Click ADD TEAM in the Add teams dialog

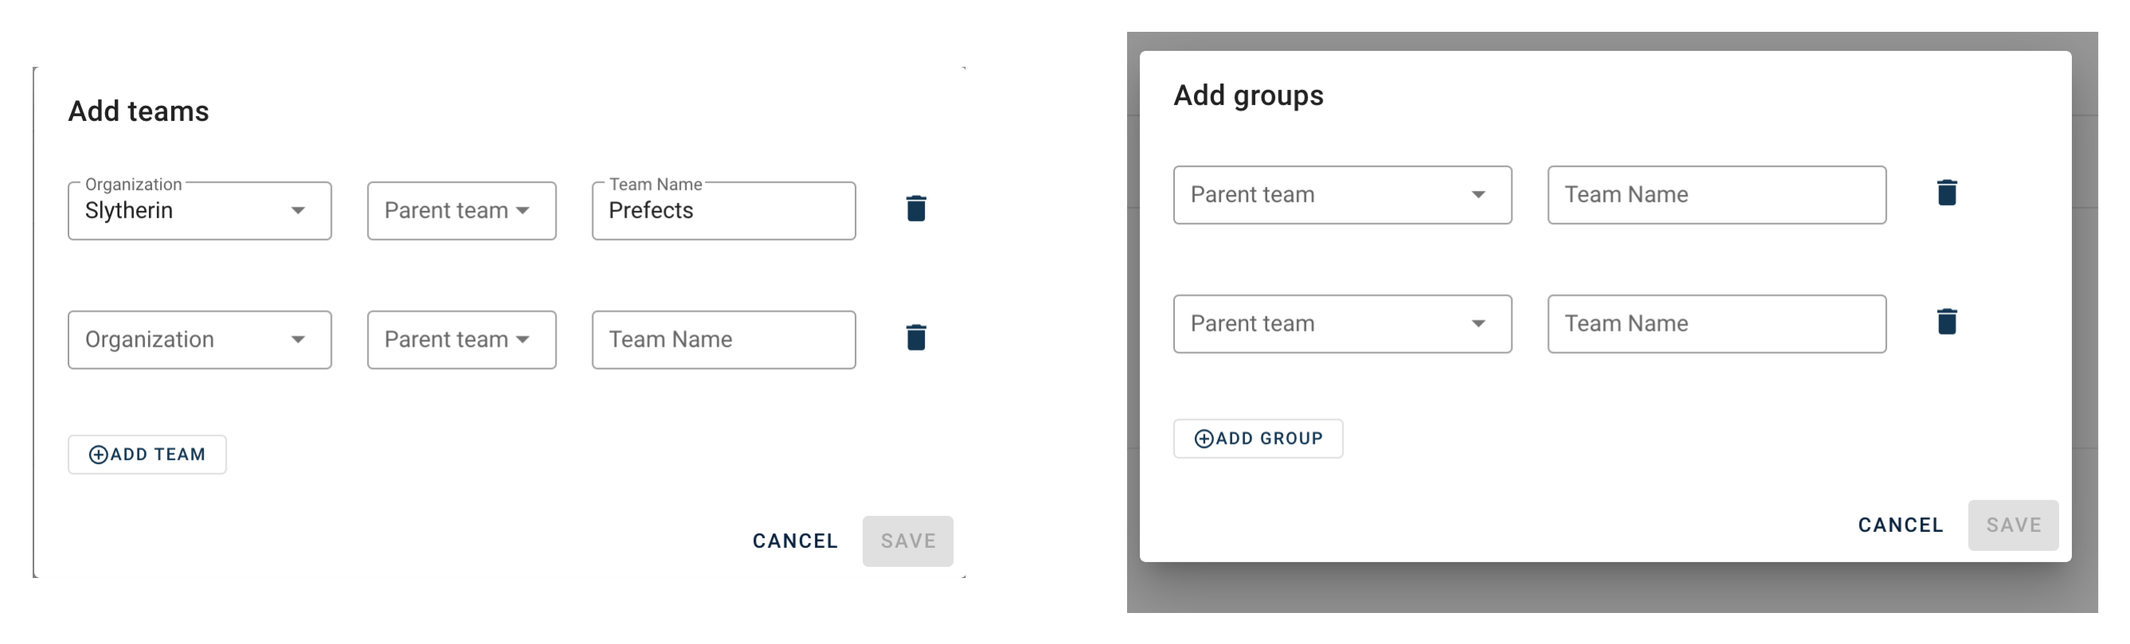146,454
